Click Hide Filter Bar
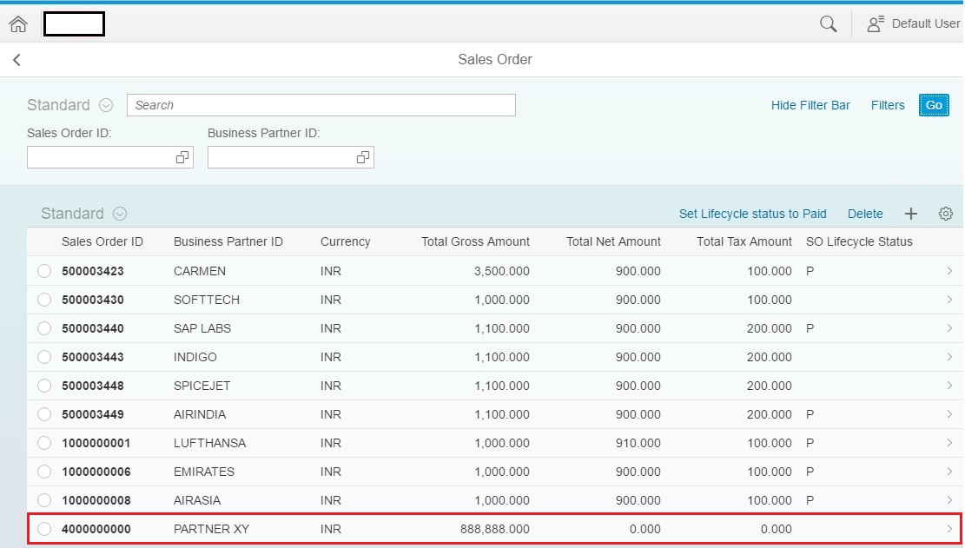965x548 pixels. point(810,104)
